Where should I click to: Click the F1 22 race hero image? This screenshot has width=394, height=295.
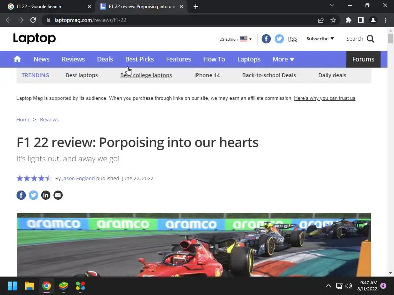(194, 245)
